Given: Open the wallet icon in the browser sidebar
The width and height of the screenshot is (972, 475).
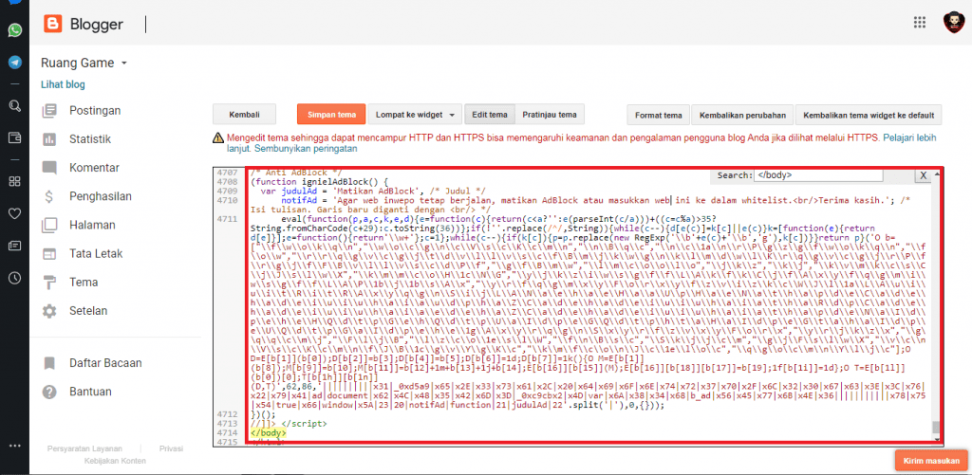Looking at the screenshot, I should point(14,137).
